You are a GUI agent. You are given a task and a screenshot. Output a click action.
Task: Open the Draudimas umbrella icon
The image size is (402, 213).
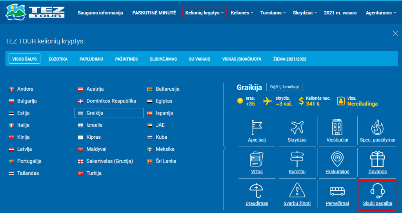coord(256,190)
